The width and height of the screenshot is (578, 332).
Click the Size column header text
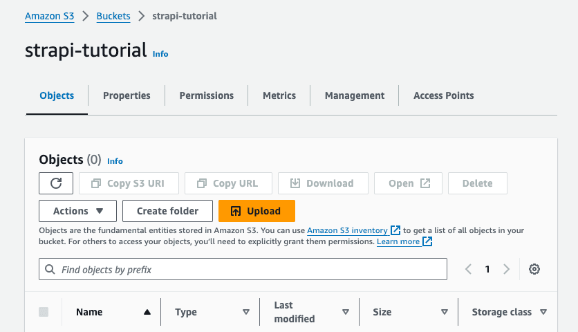click(x=382, y=312)
